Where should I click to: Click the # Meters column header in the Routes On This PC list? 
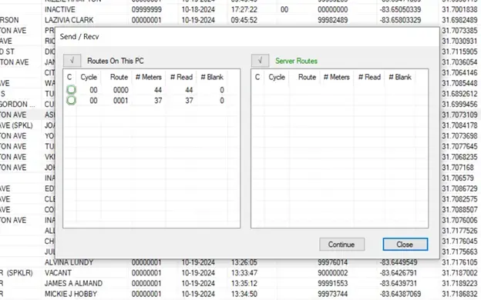pos(149,77)
